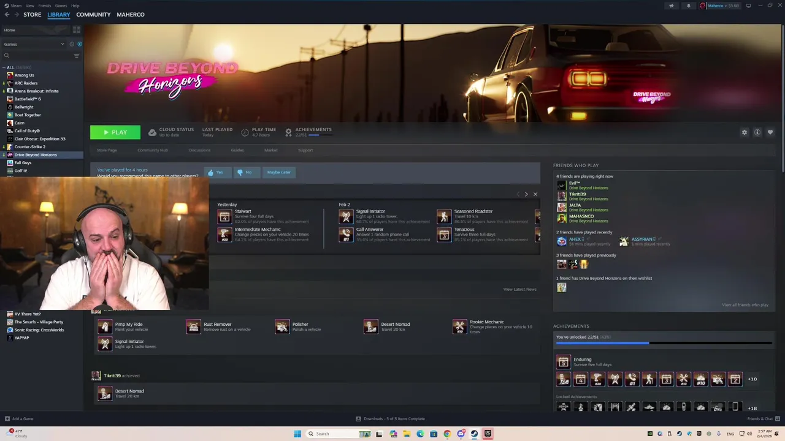
Task: Expand the Games category dropdown
Action: [x=34, y=44]
